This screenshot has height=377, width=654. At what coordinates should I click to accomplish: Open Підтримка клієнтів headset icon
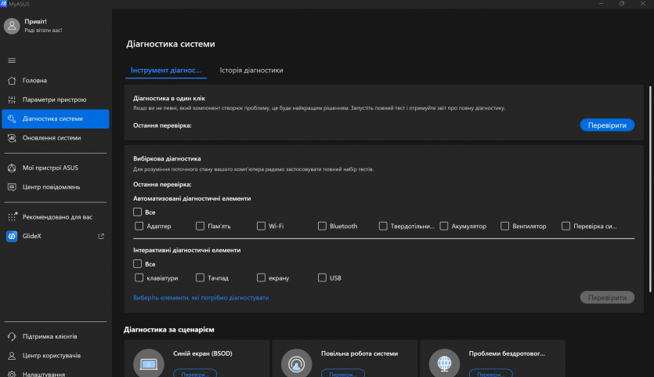[12, 336]
